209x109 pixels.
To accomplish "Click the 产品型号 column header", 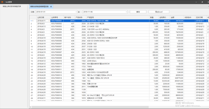I will (118, 17).
